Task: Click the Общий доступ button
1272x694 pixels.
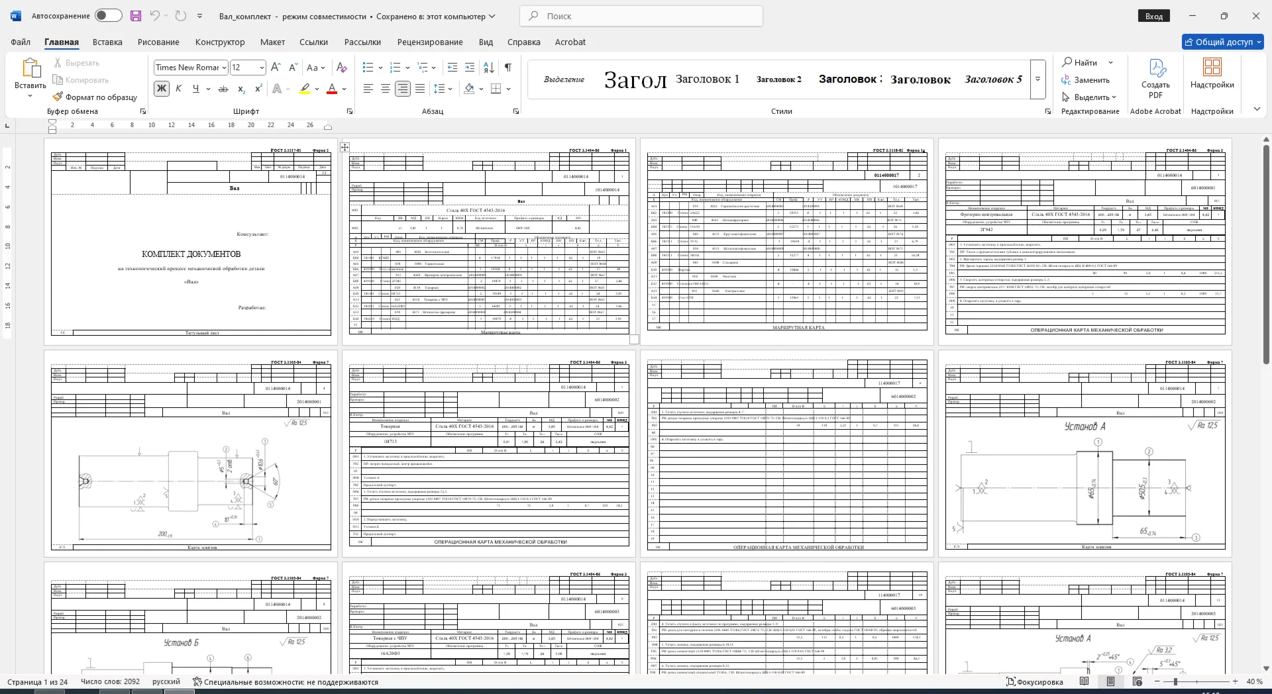Action: click(x=1223, y=42)
